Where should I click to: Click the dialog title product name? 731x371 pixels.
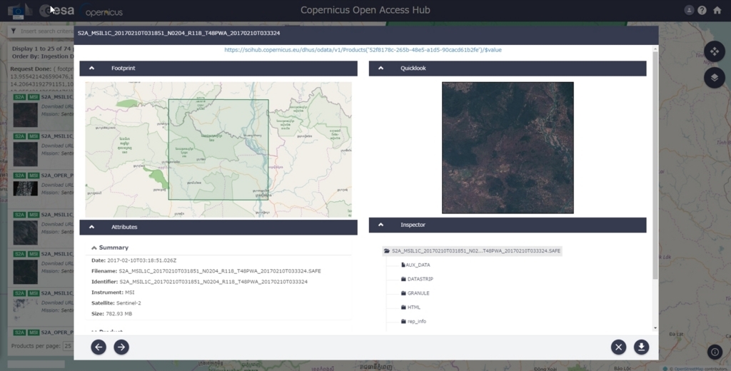click(178, 33)
